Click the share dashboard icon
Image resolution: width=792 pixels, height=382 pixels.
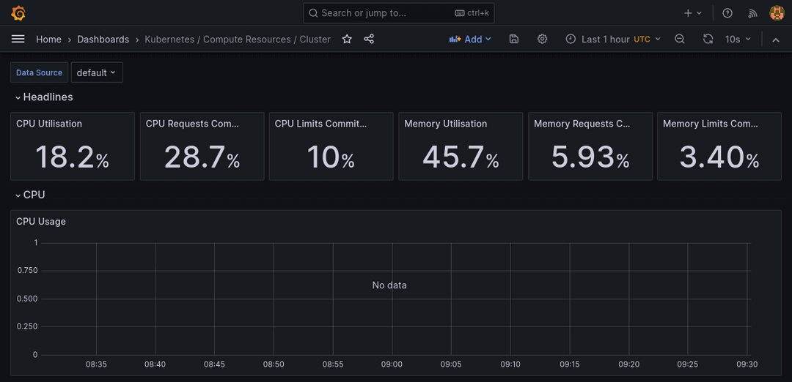point(369,40)
